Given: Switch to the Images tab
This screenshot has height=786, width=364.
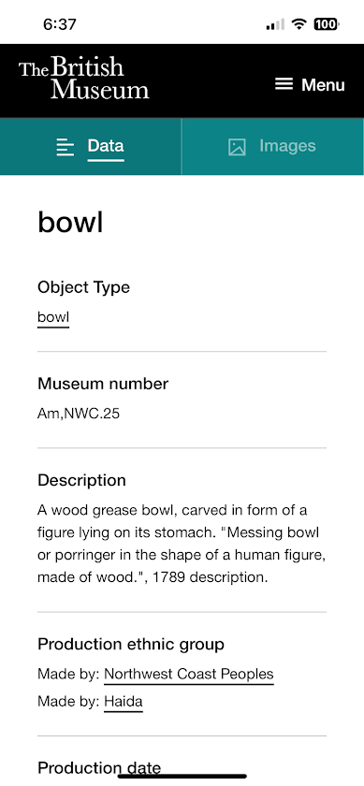Looking at the screenshot, I should pyautogui.click(x=272, y=146).
